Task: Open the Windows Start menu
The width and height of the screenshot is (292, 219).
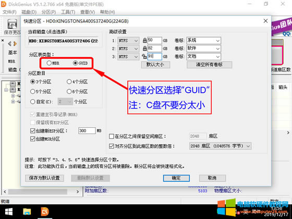Action: (x=9, y=212)
